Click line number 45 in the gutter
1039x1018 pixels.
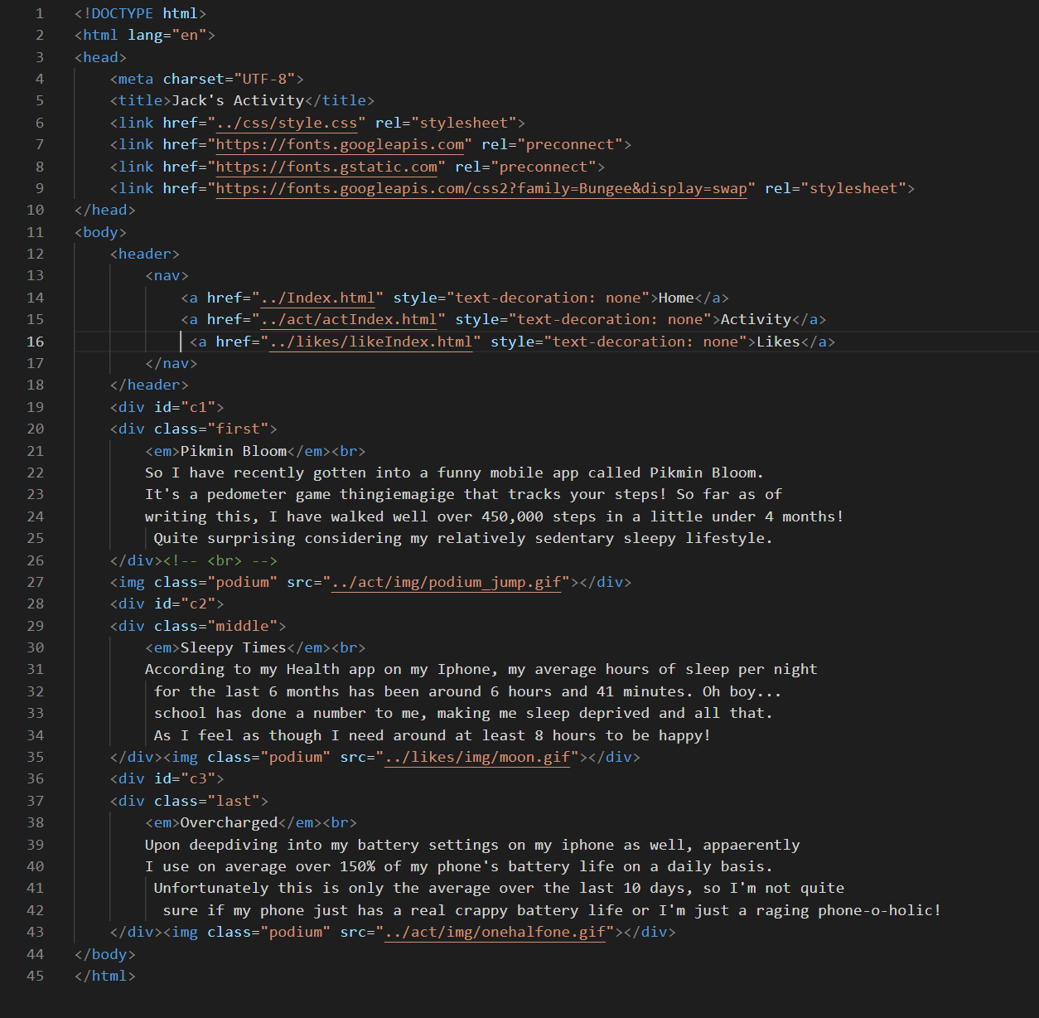point(35,976)
